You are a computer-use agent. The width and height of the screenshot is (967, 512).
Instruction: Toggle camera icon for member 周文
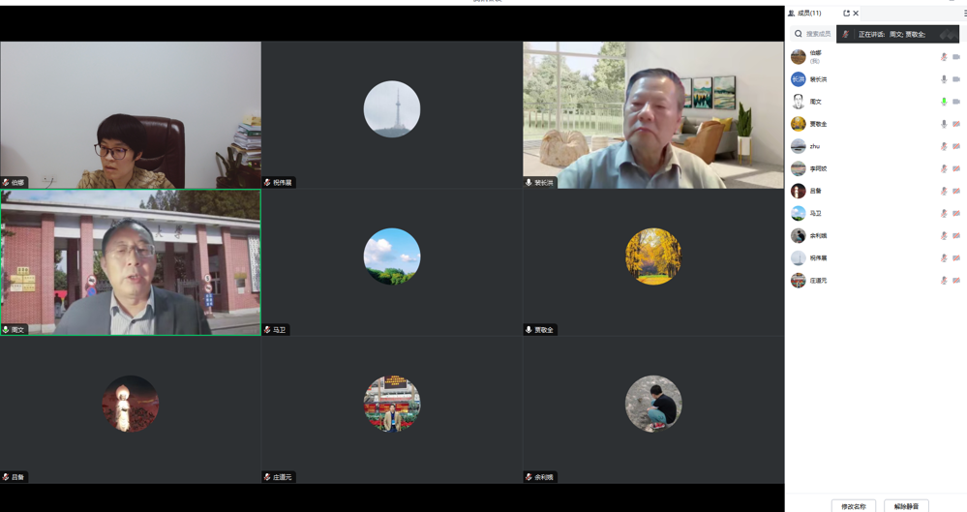956,102
